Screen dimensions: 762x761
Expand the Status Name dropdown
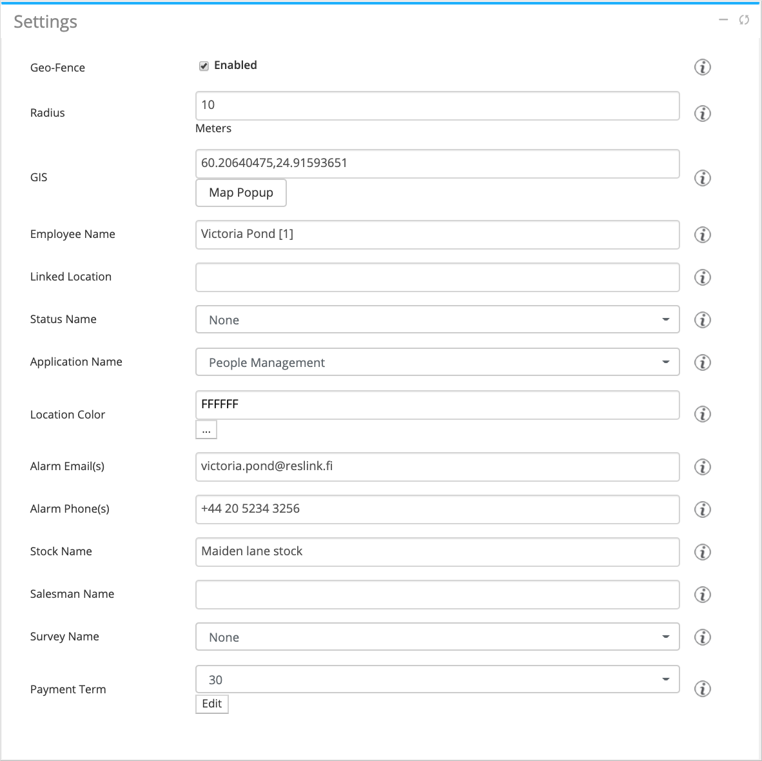coord(437,320)
